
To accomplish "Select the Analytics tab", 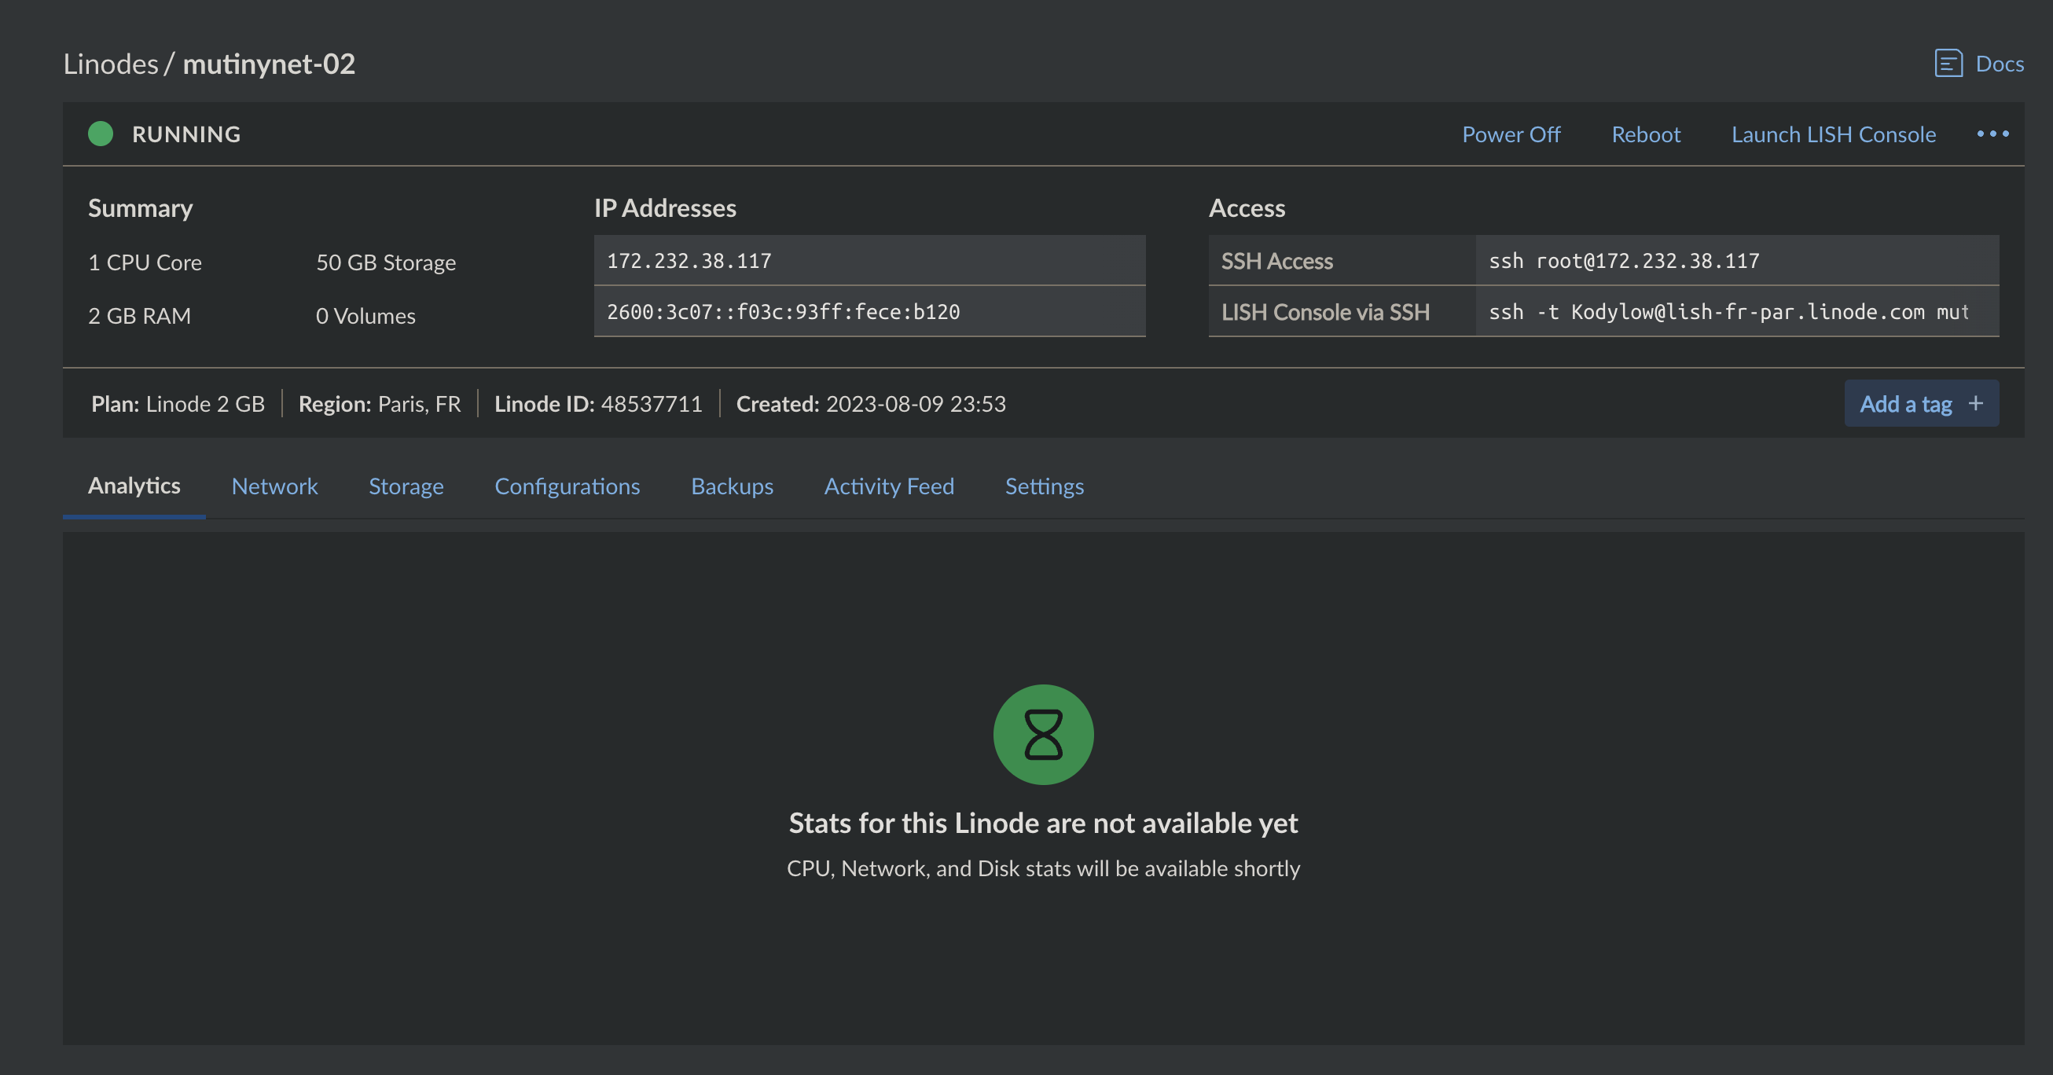I will [134, 486].
